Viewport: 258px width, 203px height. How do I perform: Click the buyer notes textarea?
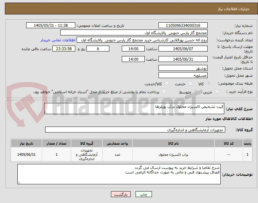click(x=119, y=174)
